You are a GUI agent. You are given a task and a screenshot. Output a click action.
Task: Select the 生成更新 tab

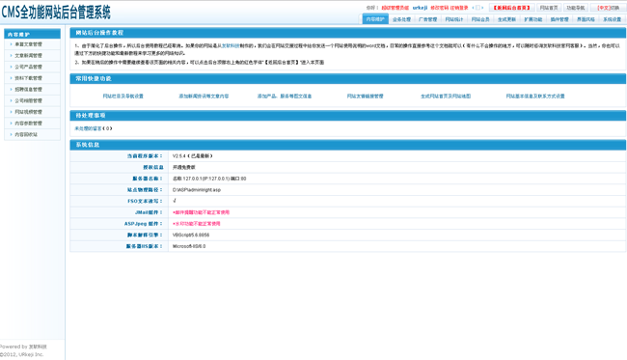[x=506, y=19]
